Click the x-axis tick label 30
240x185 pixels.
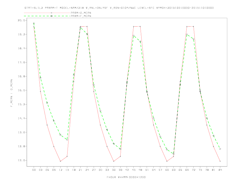[x=100, y=170]
